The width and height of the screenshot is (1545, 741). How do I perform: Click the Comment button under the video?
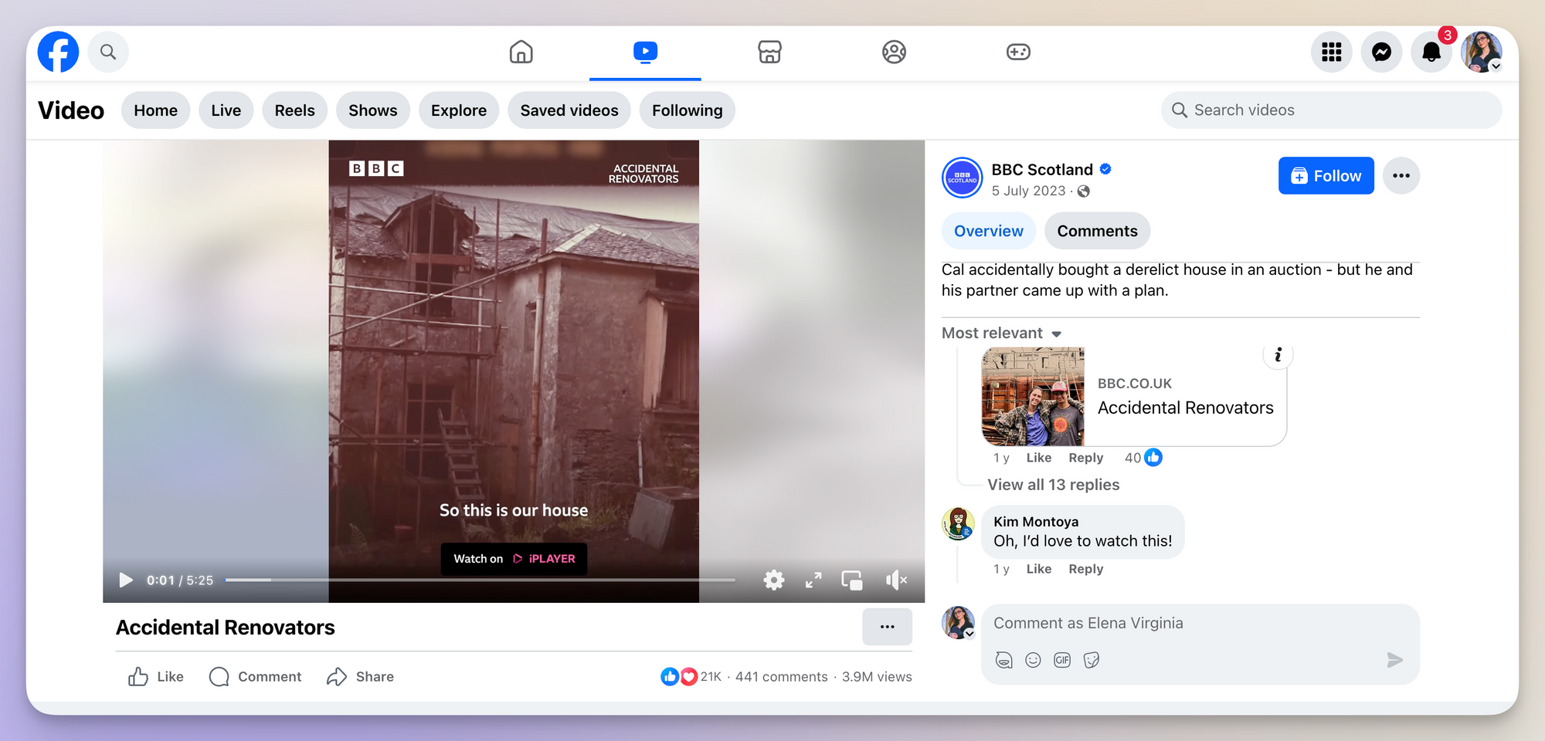coord(255,677)
